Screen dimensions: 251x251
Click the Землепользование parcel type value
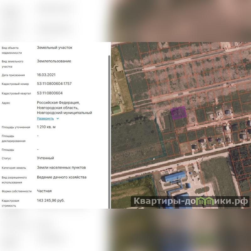tap(54, 61)
